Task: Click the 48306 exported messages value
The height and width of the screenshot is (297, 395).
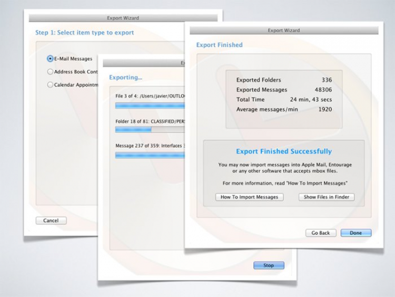Action: tap(323, 90)
